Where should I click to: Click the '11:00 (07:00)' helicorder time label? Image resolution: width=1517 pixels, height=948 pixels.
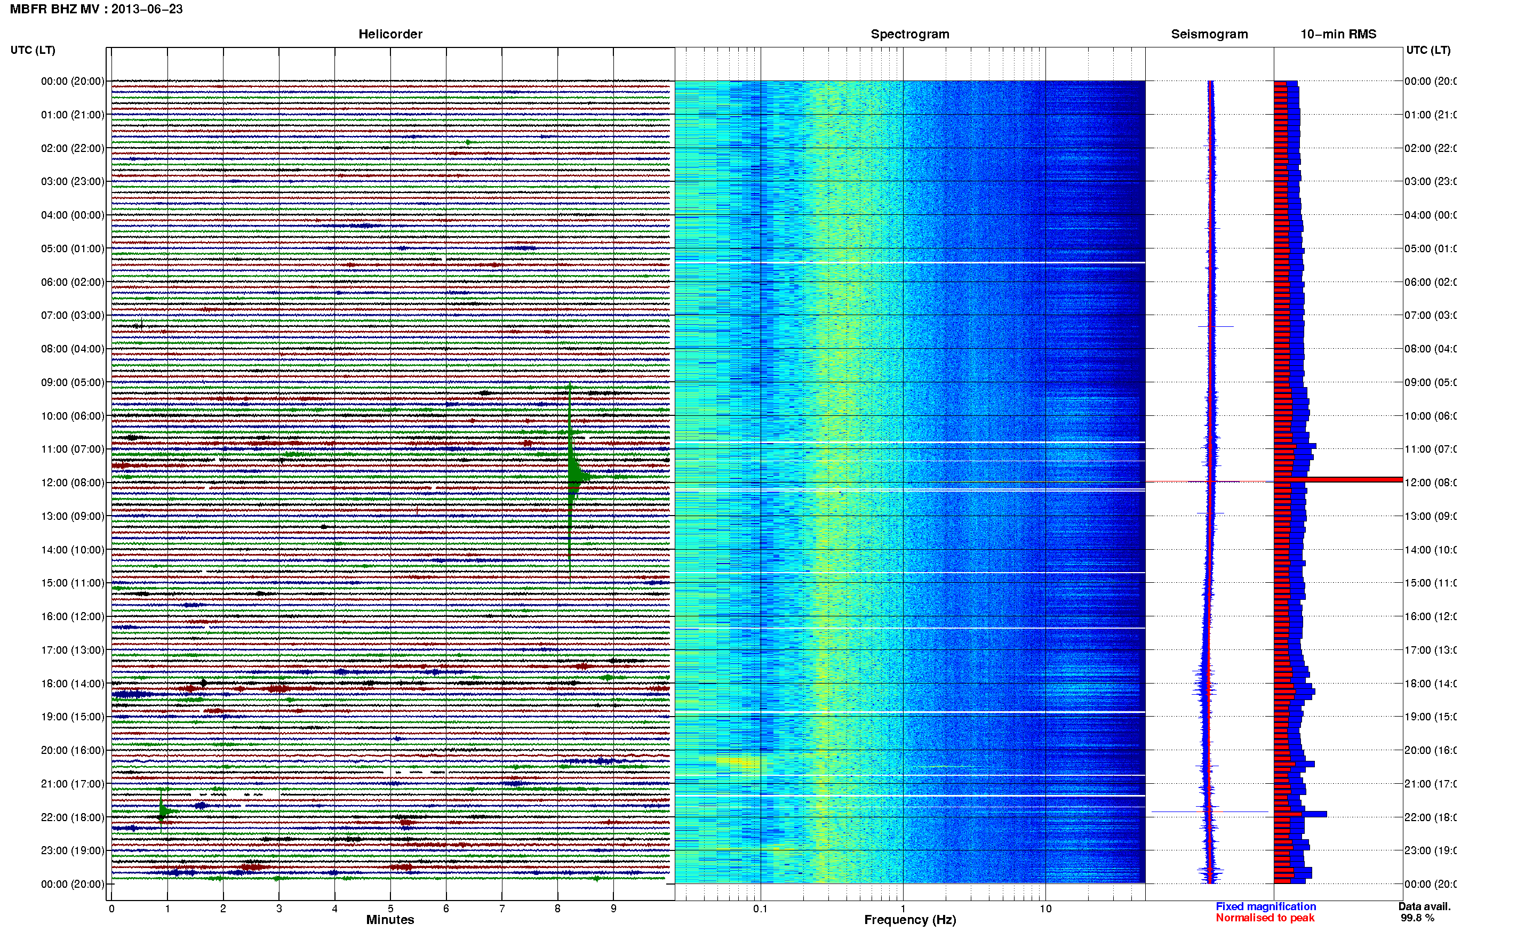click(73, 449)
